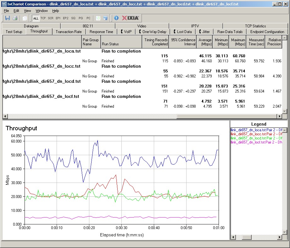Switch to the Datagram tab
The image size is (290, 248).
(31, 26)
